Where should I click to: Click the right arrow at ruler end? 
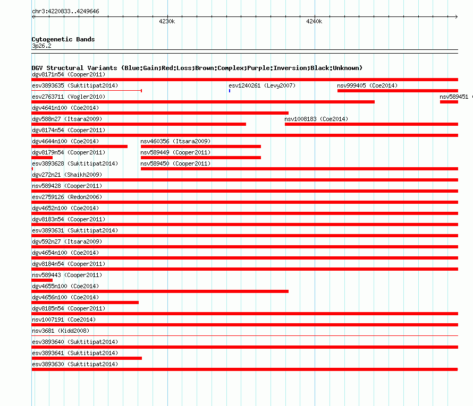(456, 16)
